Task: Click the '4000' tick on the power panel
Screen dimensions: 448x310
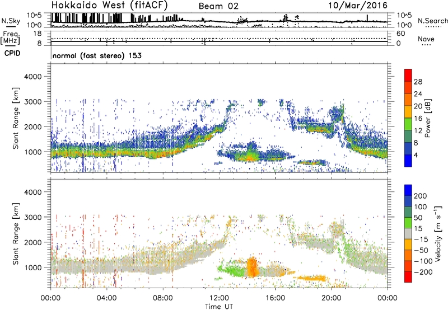Action: click(x=32, y=77)
